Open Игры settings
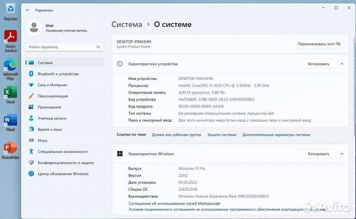 (x=43, y=141)
